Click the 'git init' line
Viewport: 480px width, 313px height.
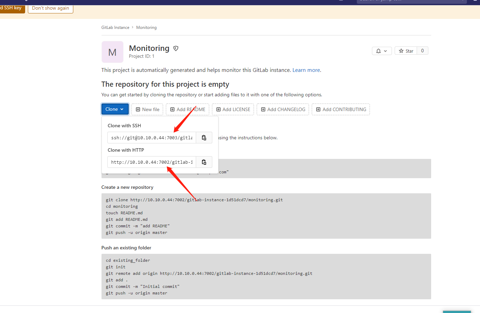coord(116,267)
